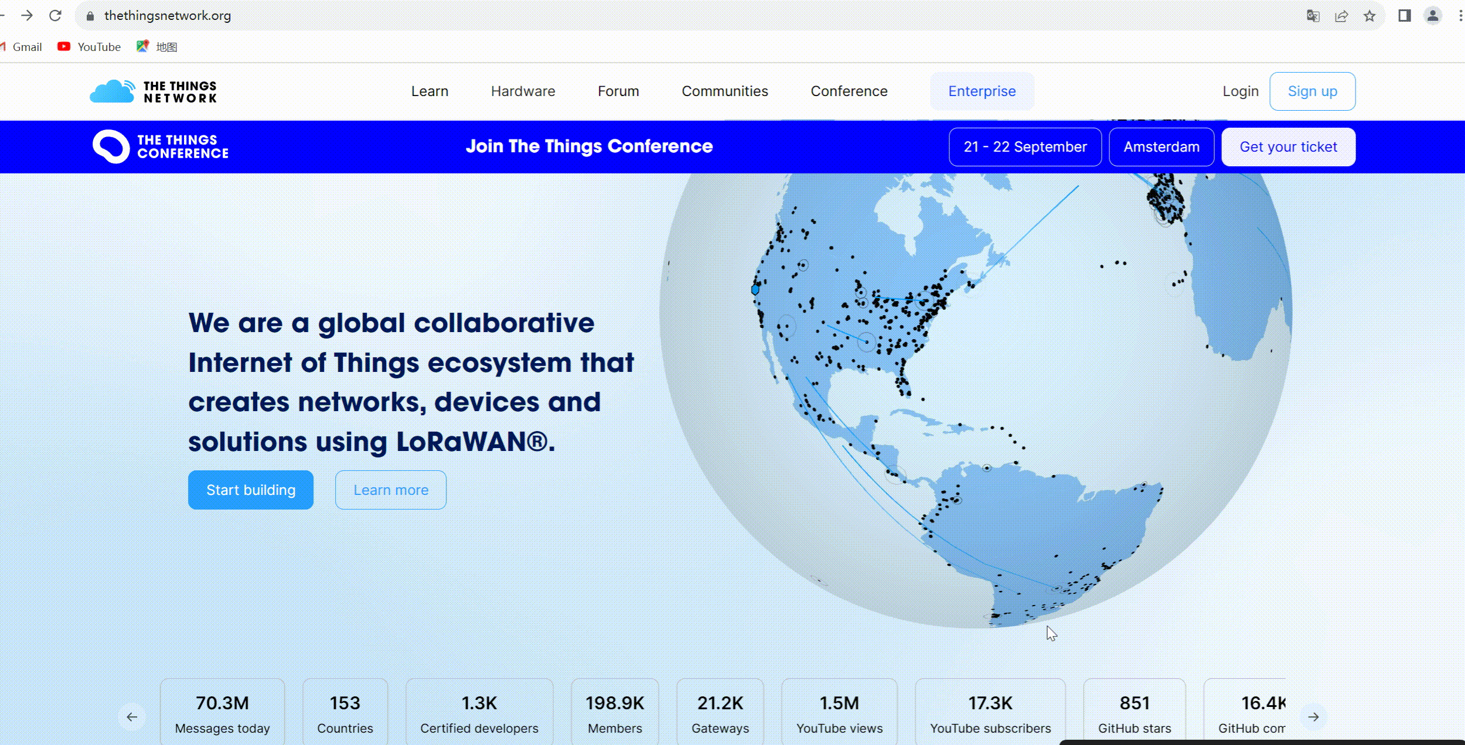Image resolution: width=1465 pixels, height=745 pixels.
Task: Select the Gateways statistic card
Action: [720, 713]
